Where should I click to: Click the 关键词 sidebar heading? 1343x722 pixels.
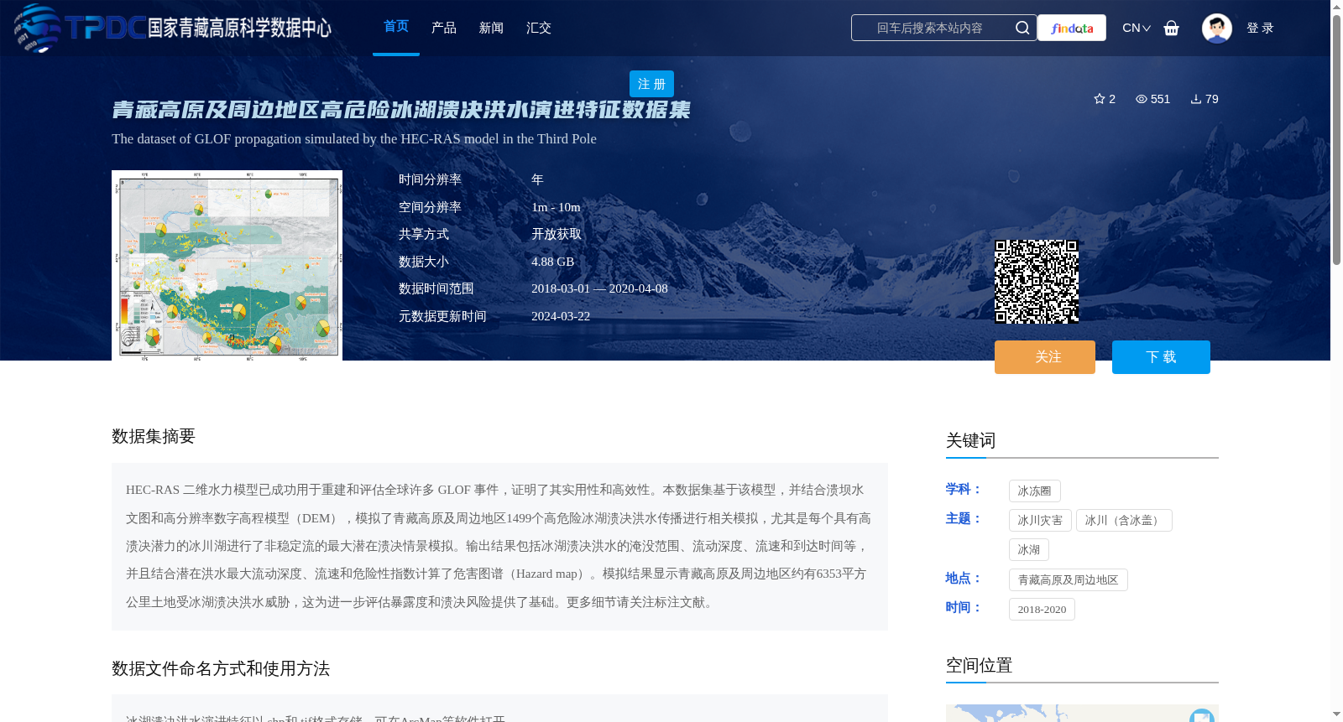[970, 440]
